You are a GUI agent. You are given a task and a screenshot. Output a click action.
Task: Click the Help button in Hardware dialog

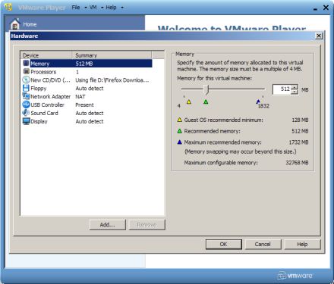pyautogui.click(x=302, y=245)
